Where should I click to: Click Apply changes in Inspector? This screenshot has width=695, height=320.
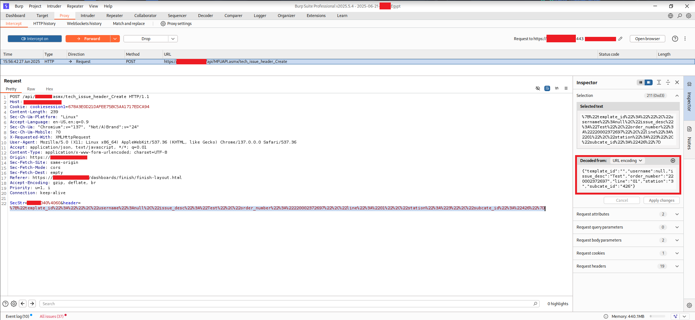(x=662, y=200)
